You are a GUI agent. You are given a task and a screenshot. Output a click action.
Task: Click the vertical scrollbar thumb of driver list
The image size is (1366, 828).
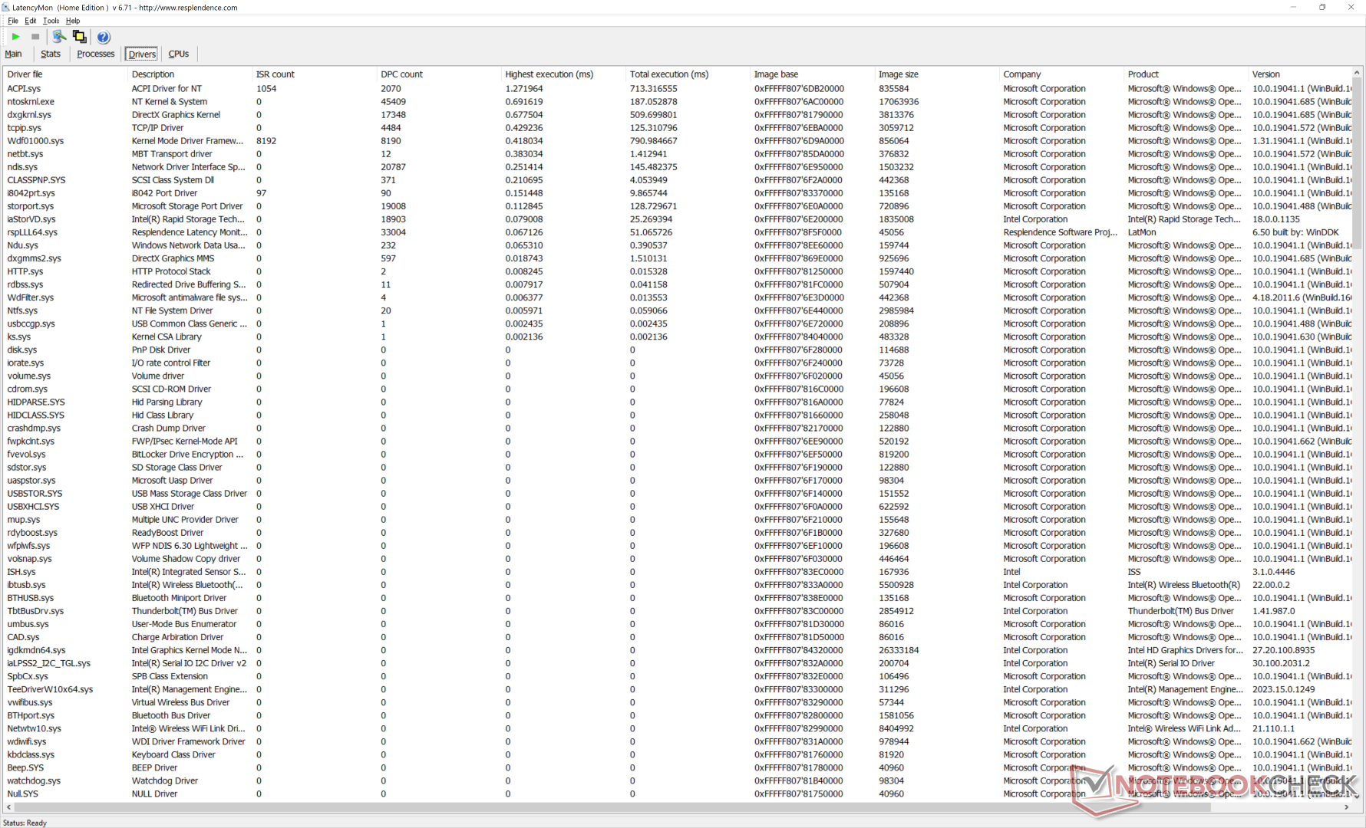(x=1357, y=163)
